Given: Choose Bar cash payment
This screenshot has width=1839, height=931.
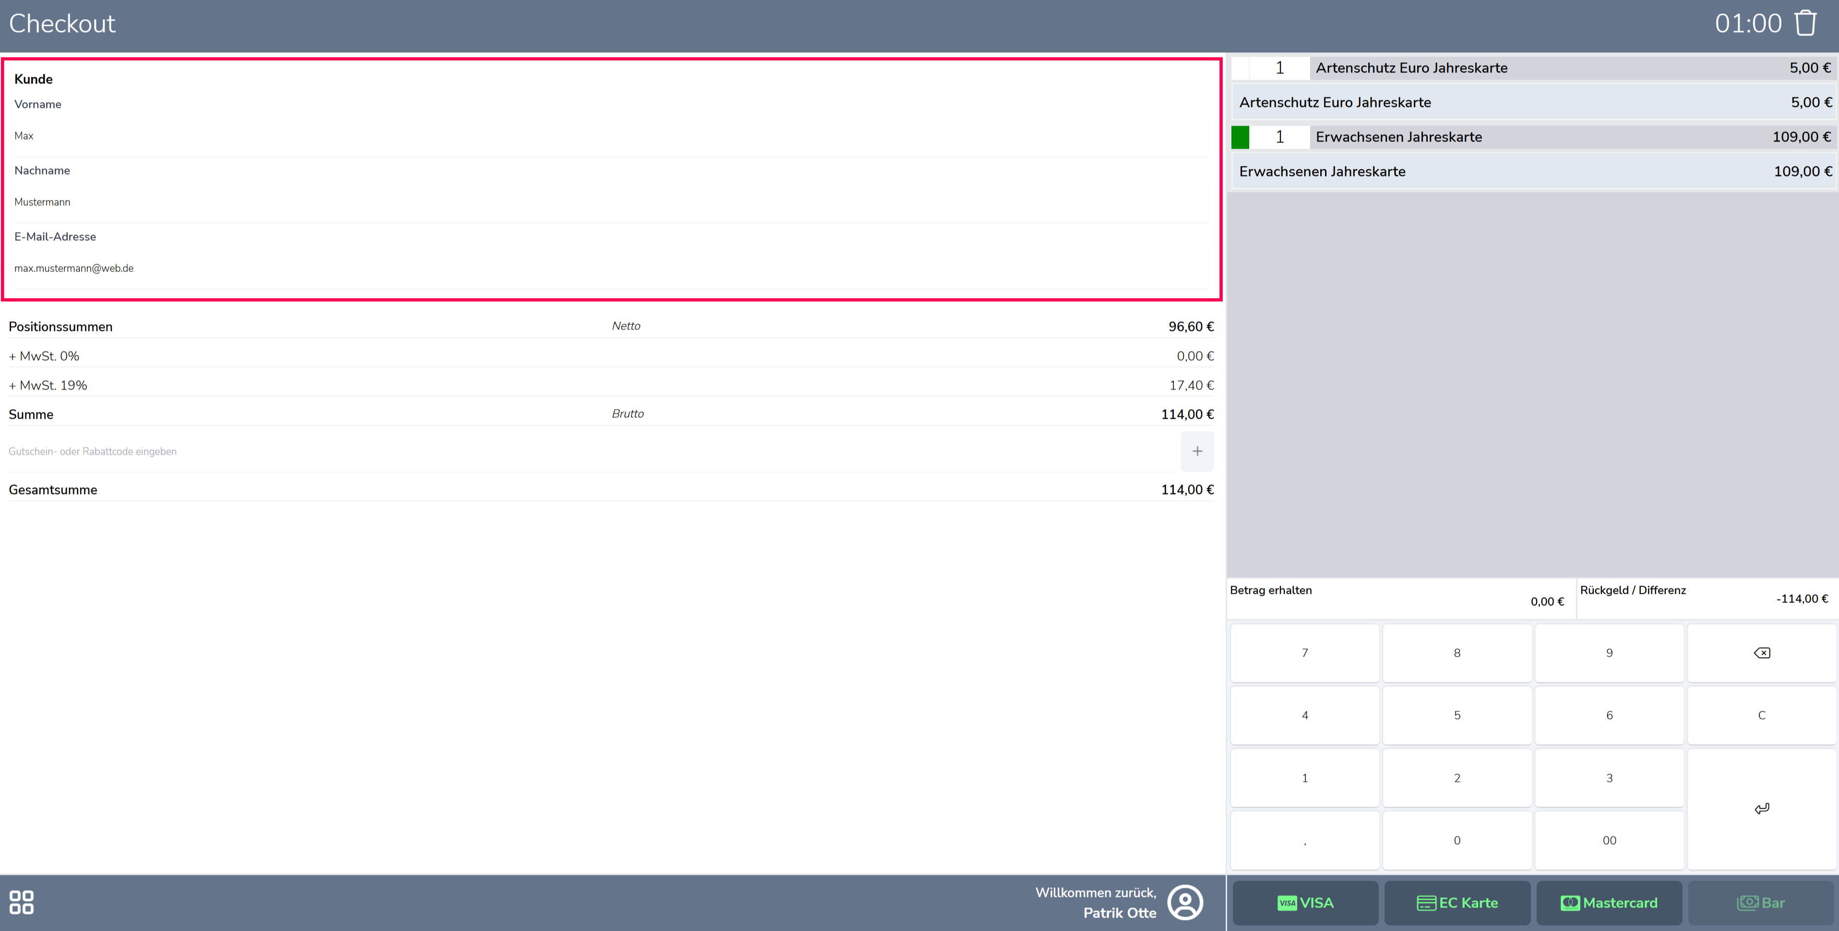Looking at the screenshot, I should (1760, 903).
